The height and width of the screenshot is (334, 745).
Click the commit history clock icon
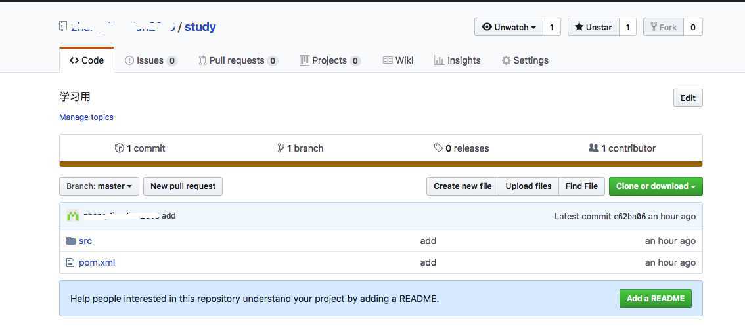[120, 148]
